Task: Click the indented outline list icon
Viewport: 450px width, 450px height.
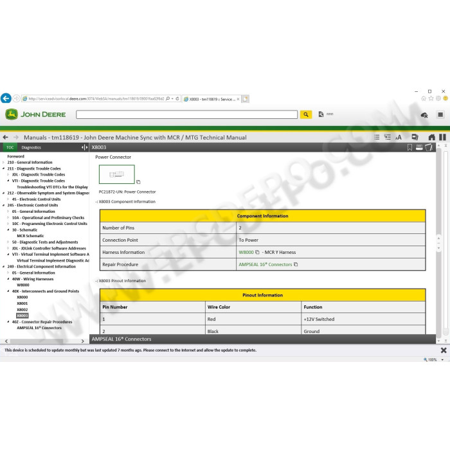Action: coord(388,137)
